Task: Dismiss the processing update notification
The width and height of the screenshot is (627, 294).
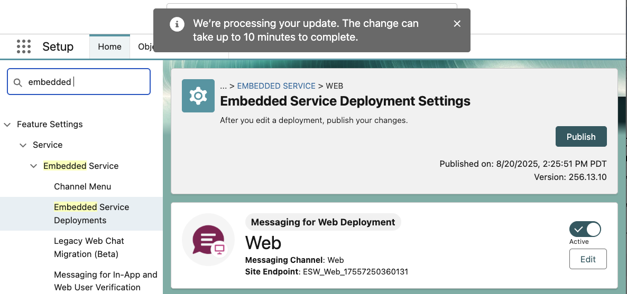Action: [x=457, y=24]
